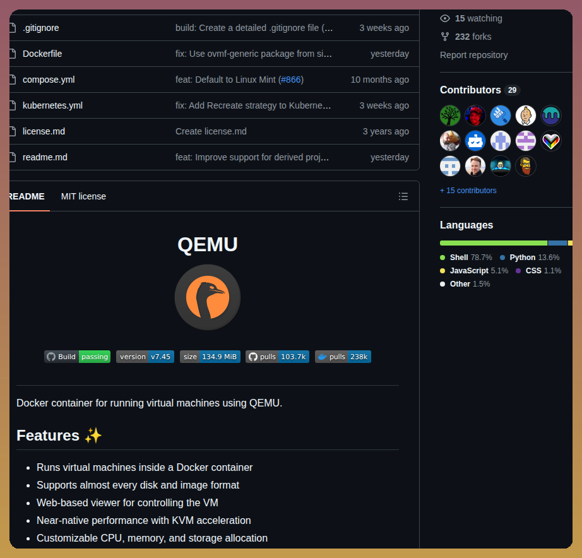Click the QEMU ostrich logo image
The height and width of the screenshot is (558, 582).
208,297
